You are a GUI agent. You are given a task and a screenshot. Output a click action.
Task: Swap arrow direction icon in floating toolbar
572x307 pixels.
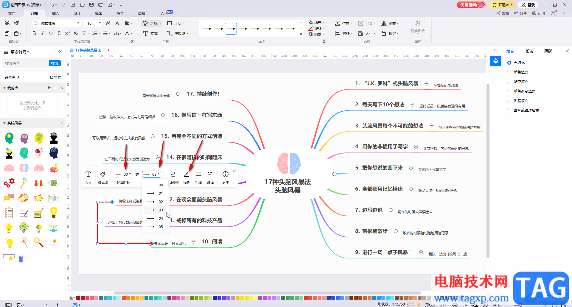coord(137,174)
